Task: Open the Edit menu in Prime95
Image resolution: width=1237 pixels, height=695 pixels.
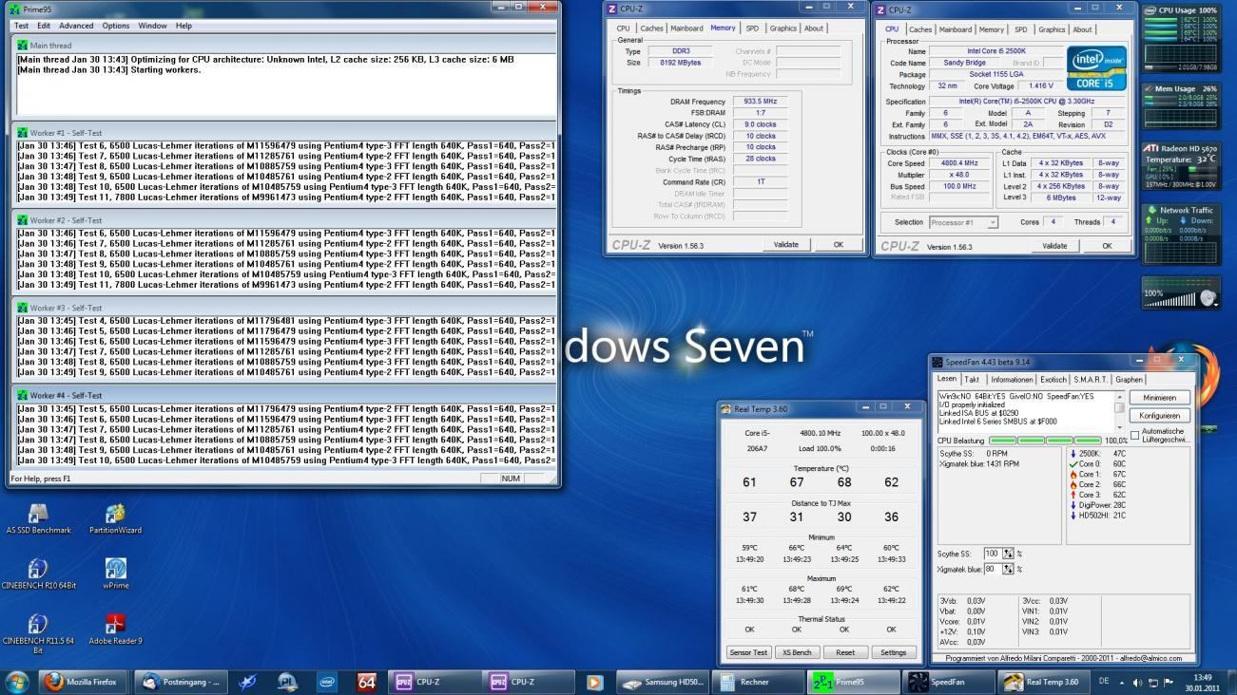Action: click(x=44, y=26)
